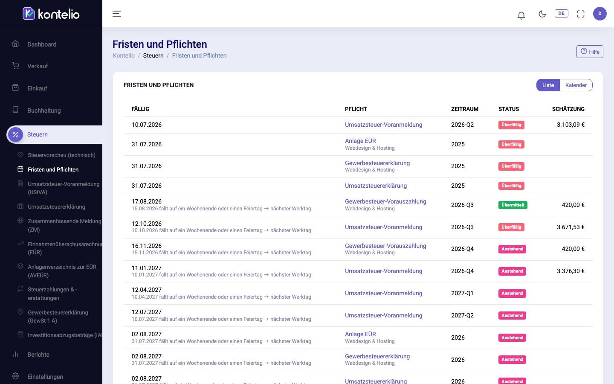Open Steuervorschau (technisch) submenu item
Screen dimensions: 614x384
coord(61,155)
